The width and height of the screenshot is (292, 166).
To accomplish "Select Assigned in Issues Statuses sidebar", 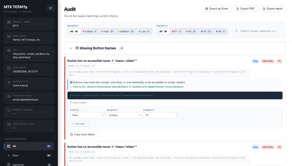I will [x=29, y=165].
